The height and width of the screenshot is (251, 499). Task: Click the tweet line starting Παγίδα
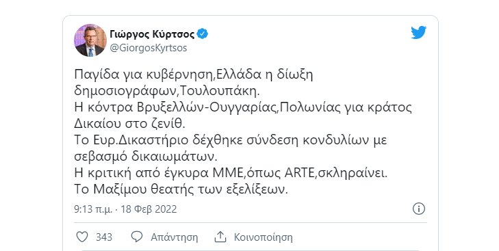pyautogui.click(x=194, y=75)
